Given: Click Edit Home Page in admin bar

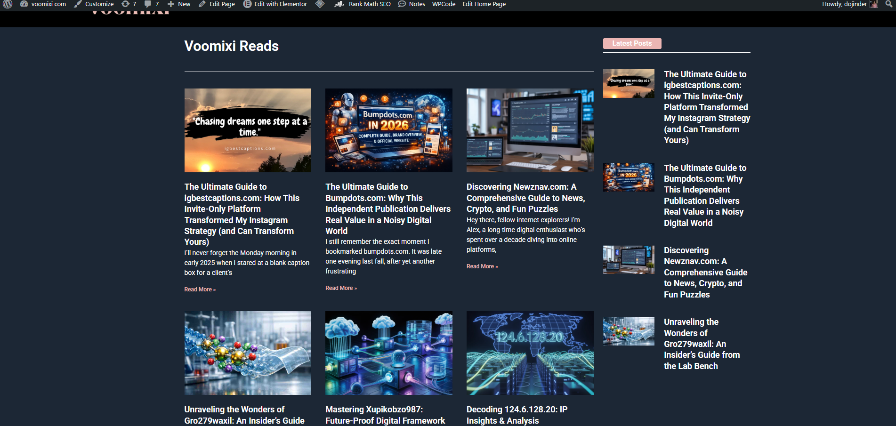Looking at the screenshot, I should (x=484, y=4).
